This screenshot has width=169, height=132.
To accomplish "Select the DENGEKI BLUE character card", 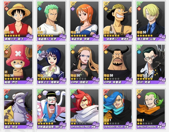I will (118, 109).
